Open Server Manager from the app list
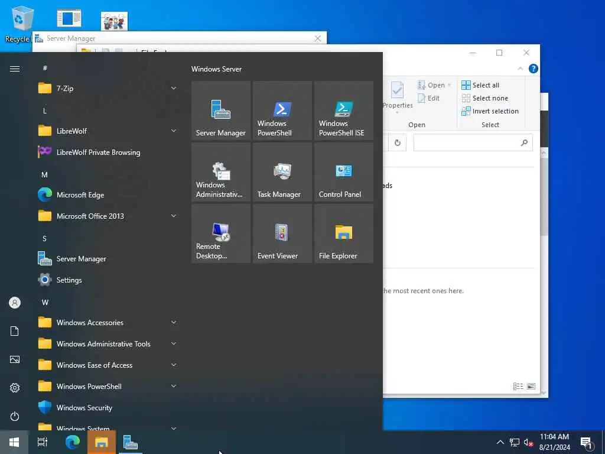This screenshot has height=454, width=605. click(x=108, y=259)
